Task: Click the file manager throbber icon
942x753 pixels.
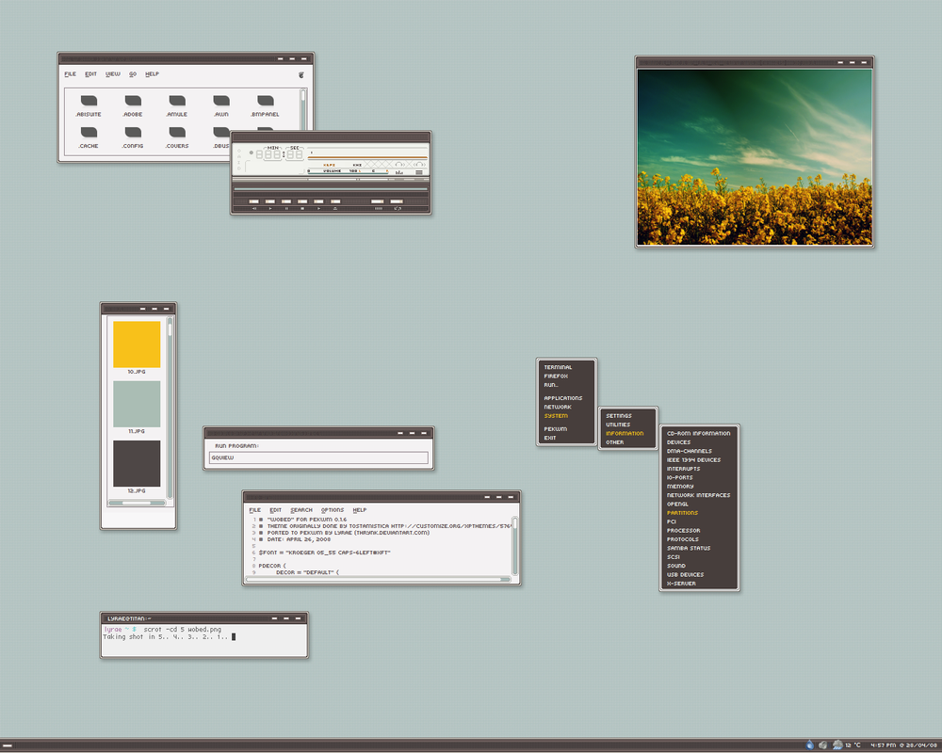Action: pyautogui.click(x=300, y=73)
